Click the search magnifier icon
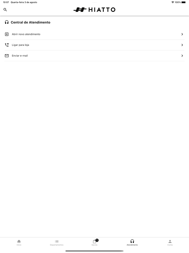 coord(5,10)
